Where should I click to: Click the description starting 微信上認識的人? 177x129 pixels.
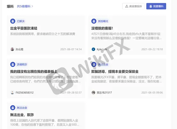(x=45, y=123)
